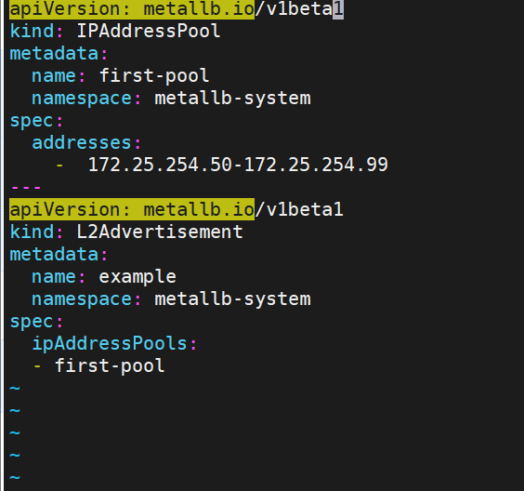Click the text 'L2Advertisement'

click(x=160, y=232)
